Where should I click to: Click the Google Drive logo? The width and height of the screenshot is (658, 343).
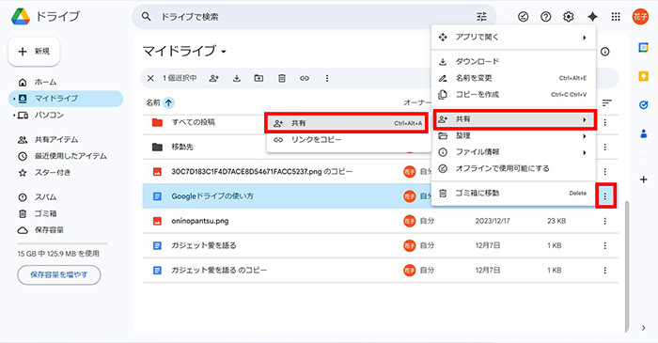tap(20, 17)
